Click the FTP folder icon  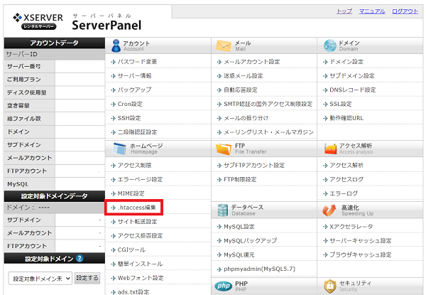click(224, 149)
